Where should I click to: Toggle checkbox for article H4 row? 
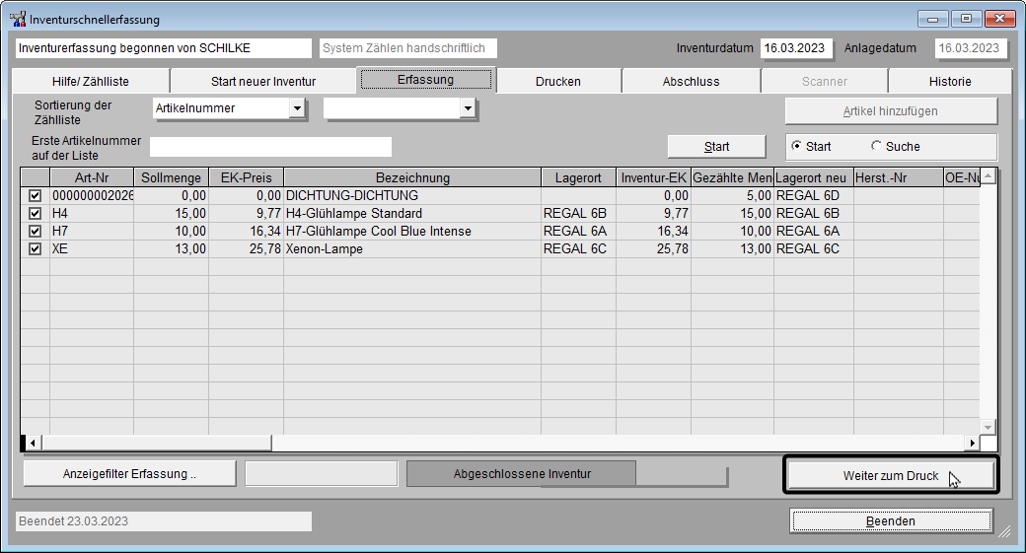tap(36, 213)
